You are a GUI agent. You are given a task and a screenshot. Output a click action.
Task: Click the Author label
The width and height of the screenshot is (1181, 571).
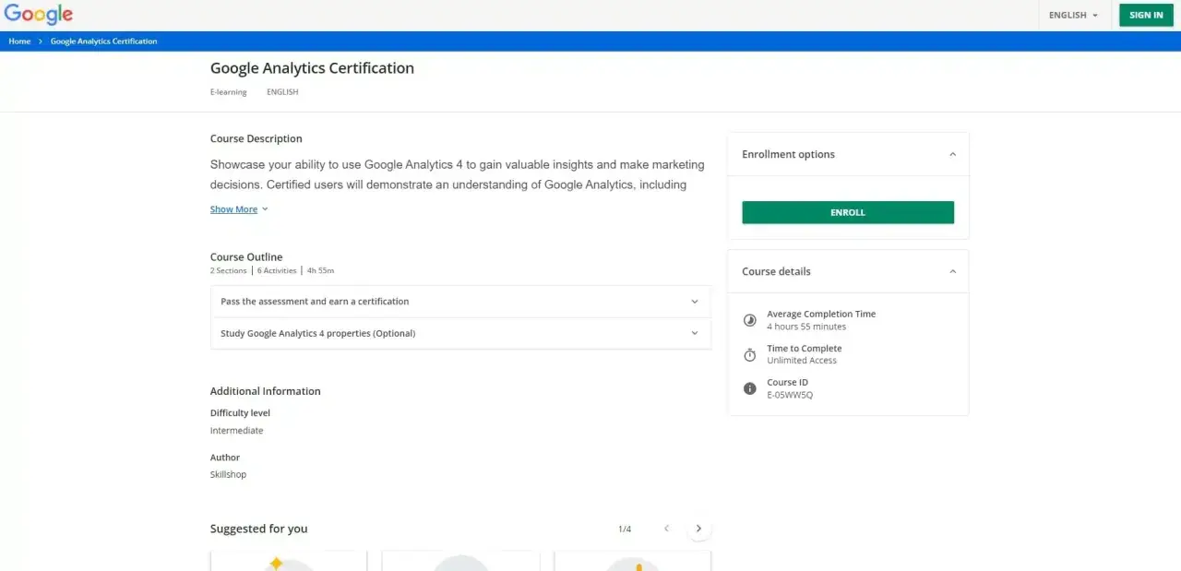(225, 458)
